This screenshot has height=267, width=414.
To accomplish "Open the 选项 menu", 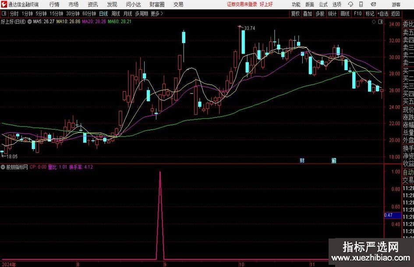I will [x=336, y=4].
